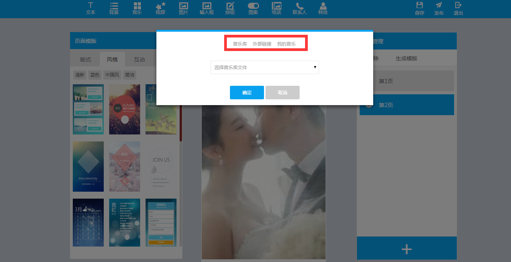
Task: Click the 电话 phone tool icon
Action: tap(276, 8)
